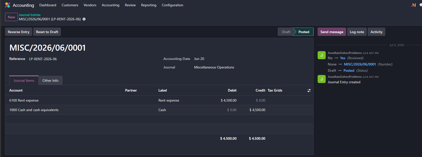Open the Accounting dropdown menu

[110, 5]
